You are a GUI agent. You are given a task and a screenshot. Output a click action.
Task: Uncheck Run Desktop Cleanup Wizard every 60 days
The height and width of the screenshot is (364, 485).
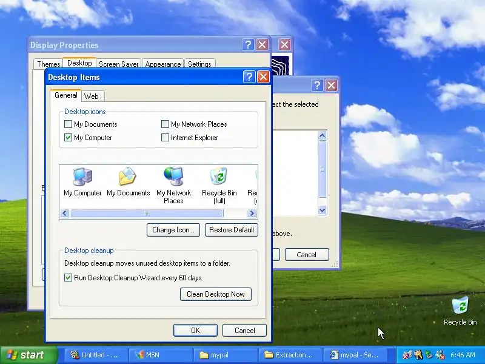pos(68,278)
